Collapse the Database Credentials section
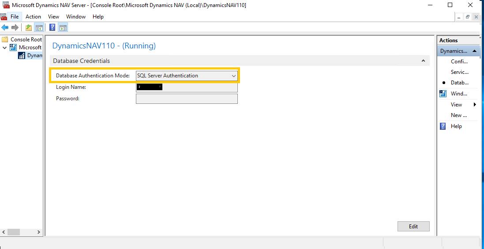This screenshot has height=249, width=484. click(424, 61)
